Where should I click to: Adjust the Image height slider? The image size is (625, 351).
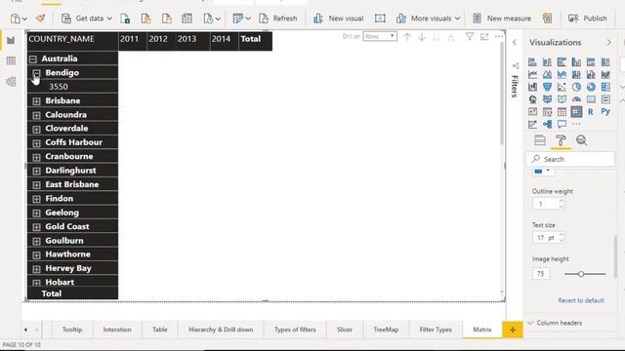pyautogui.click(x=581, y=274)
